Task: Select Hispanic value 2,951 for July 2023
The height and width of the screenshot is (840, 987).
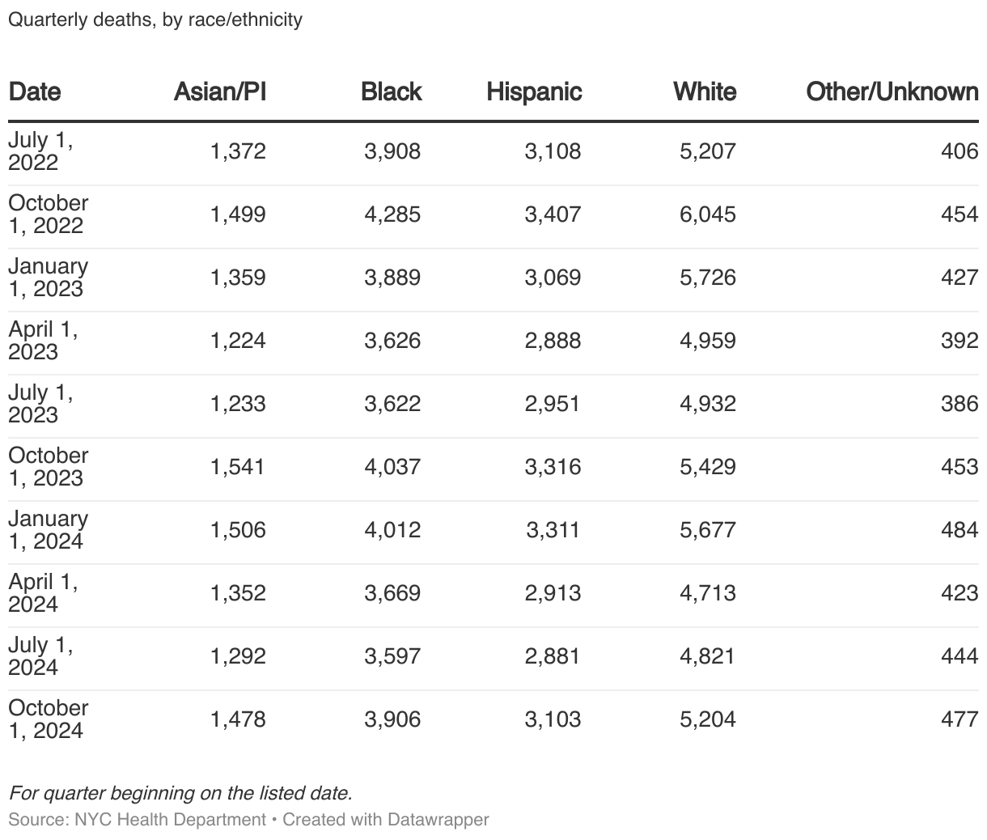Action: click(x=553, y=404)
